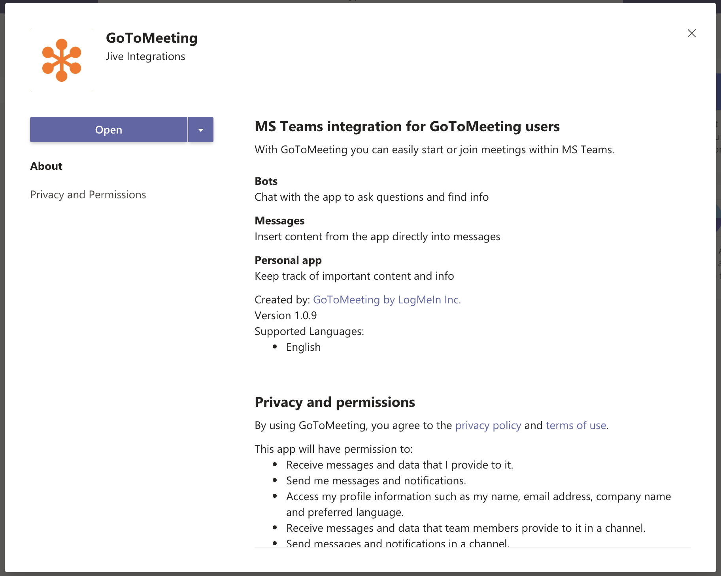Click English in the supported languages list

click(303, 347)
